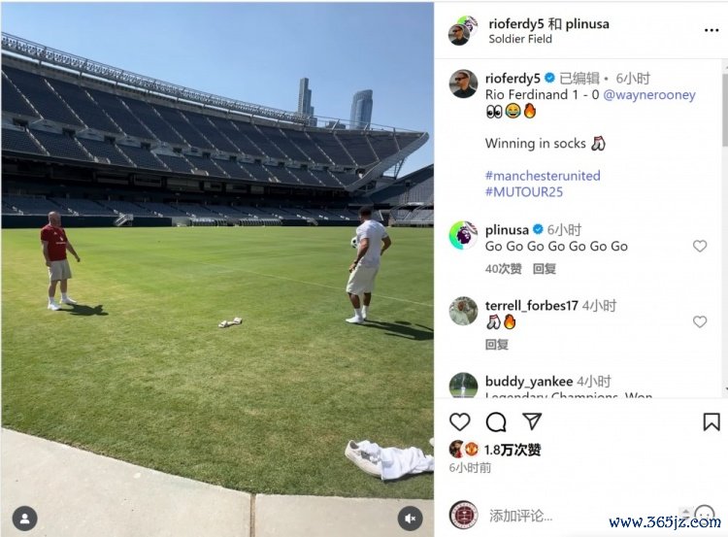Open the Soldier Field location

click(x=520, y=39)
